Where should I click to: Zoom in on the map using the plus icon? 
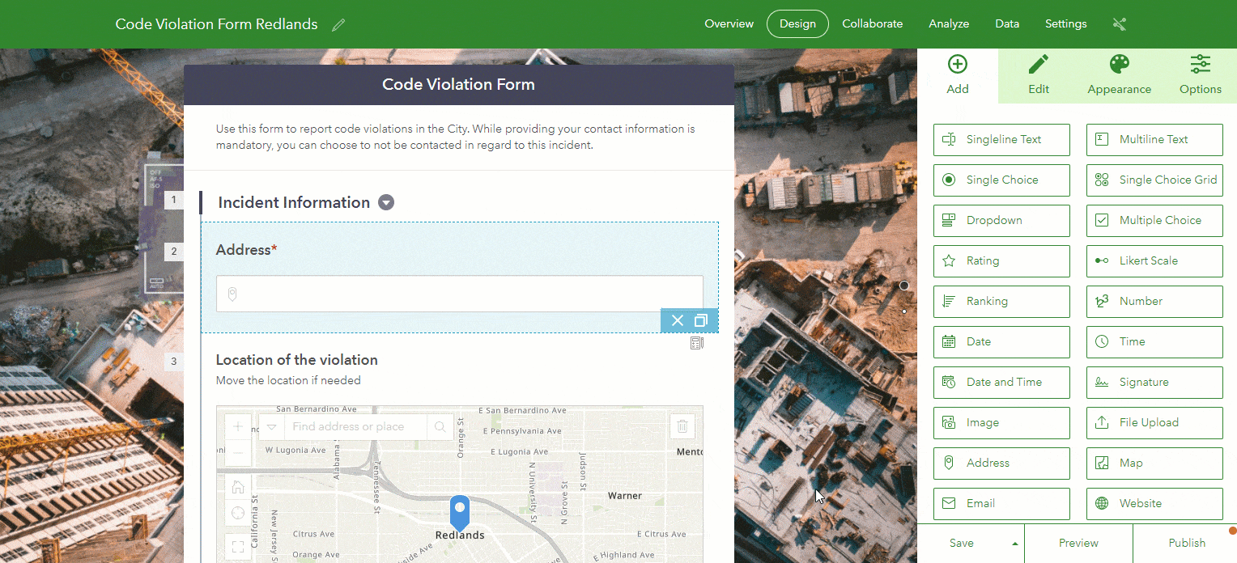(237, 425)
